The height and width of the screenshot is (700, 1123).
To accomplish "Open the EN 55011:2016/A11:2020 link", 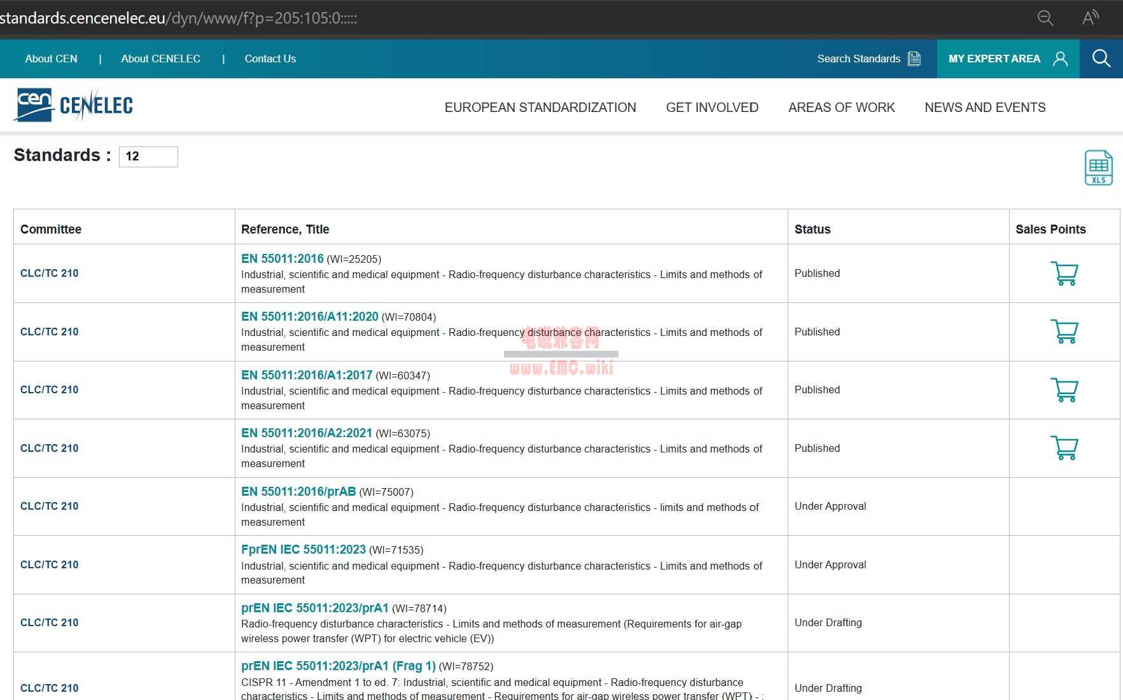I will [x=310, y=316].
